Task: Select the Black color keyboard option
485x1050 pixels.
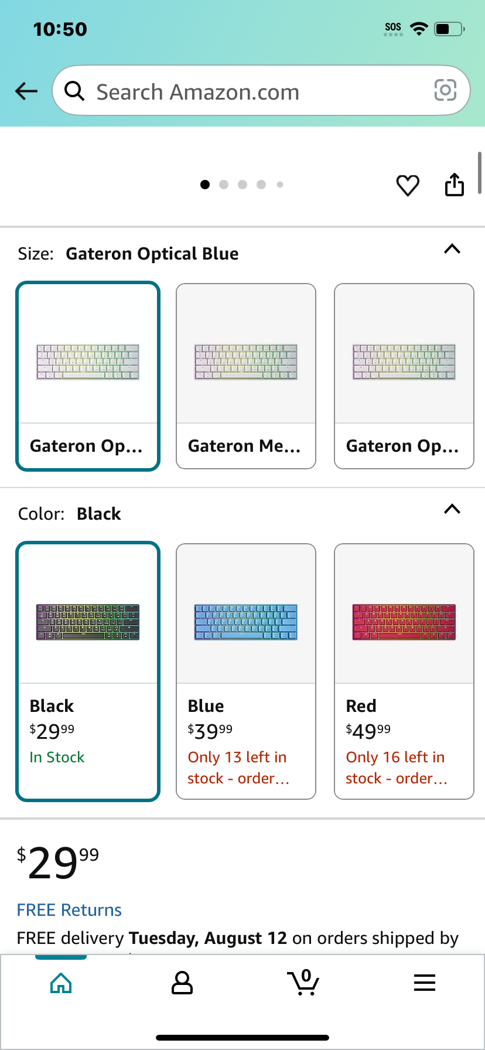Action: tap(88, 671)
